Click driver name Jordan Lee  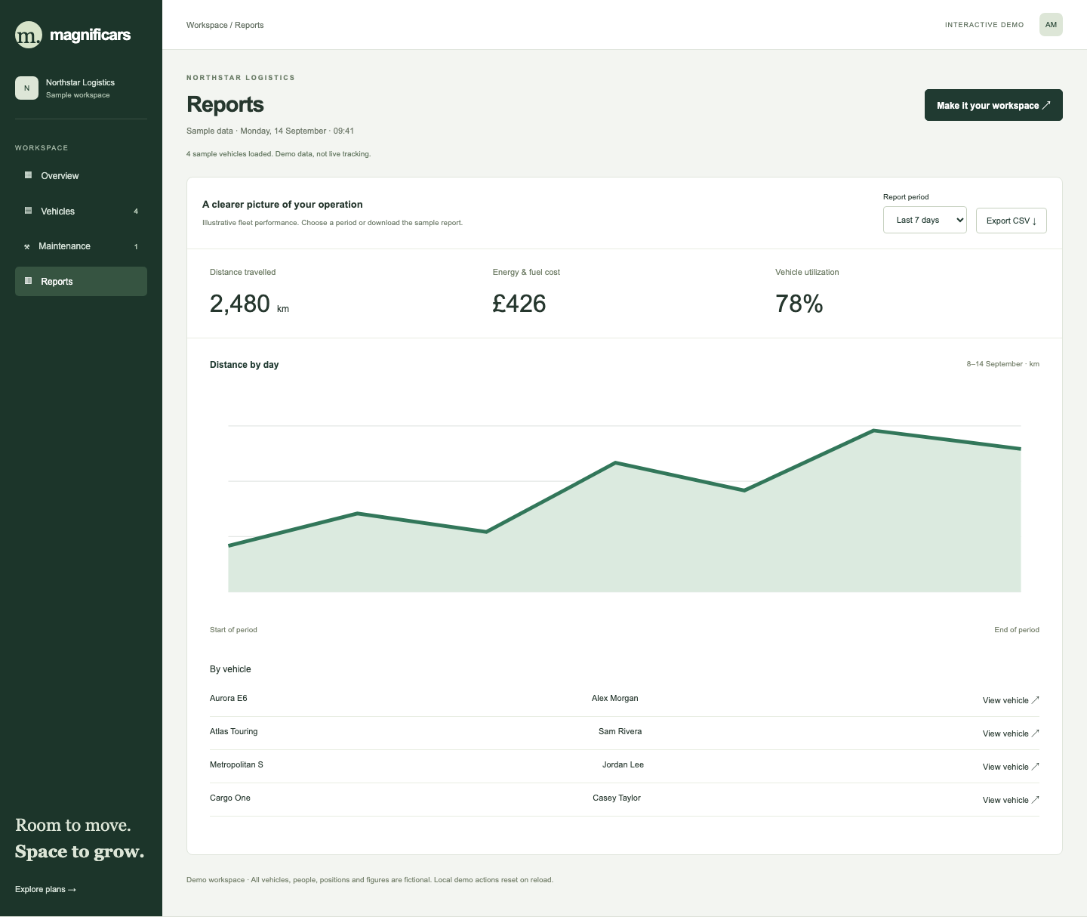tap(624, 764)
